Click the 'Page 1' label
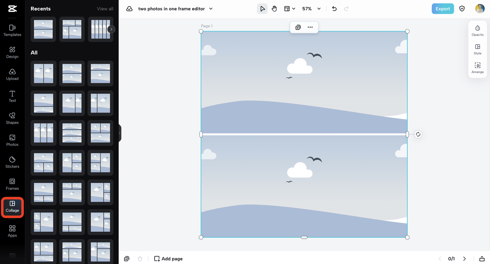 coord(207,26)
